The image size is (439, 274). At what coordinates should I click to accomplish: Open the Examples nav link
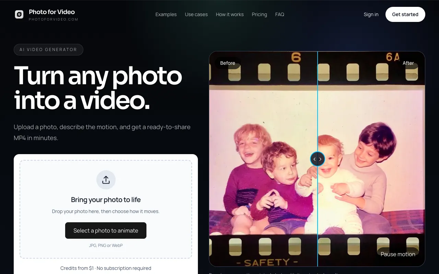click(166, 14)
